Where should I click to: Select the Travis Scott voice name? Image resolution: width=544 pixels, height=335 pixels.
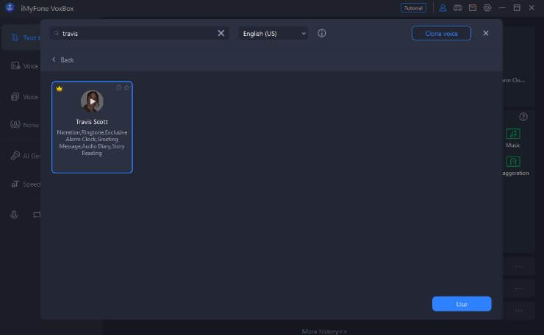pos(92,122)
